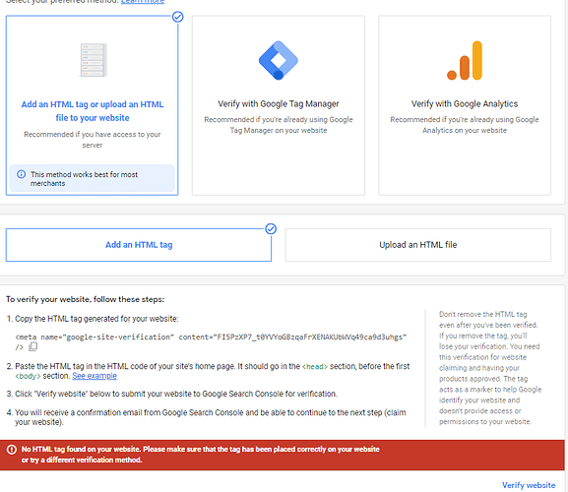Viewport: 568px width, 492px height.
Task: Select Add an HTML tag or upload file card
Action: [x=92, y=105]
